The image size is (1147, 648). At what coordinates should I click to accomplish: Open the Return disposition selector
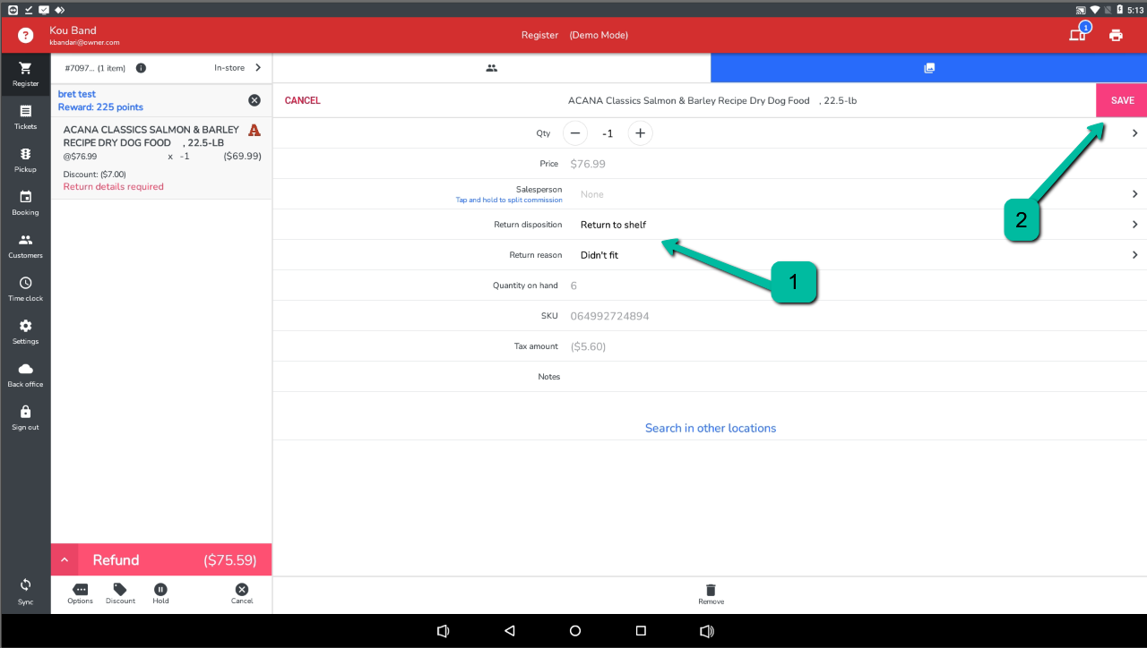click(x=851, y=225)
